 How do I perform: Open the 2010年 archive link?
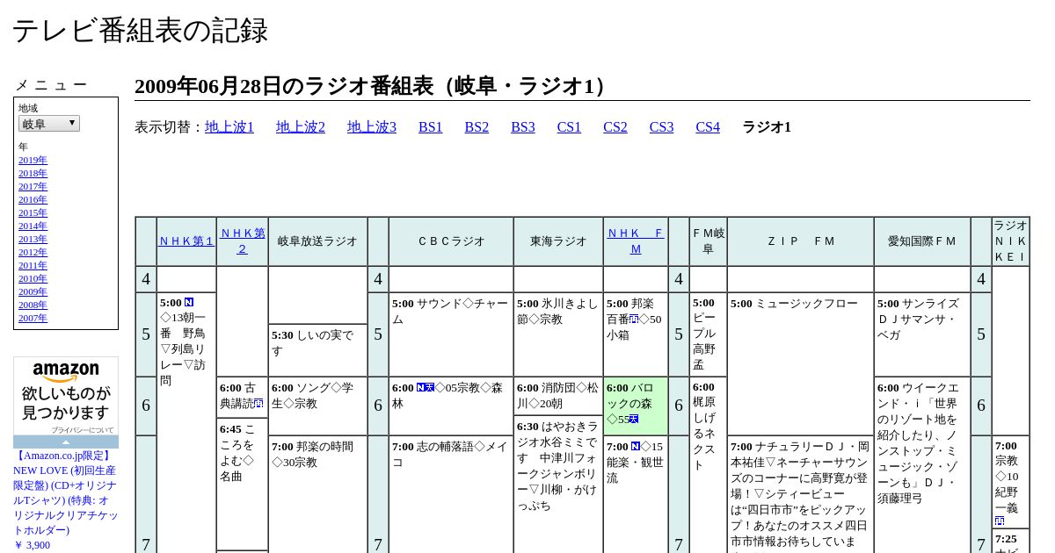33,278
